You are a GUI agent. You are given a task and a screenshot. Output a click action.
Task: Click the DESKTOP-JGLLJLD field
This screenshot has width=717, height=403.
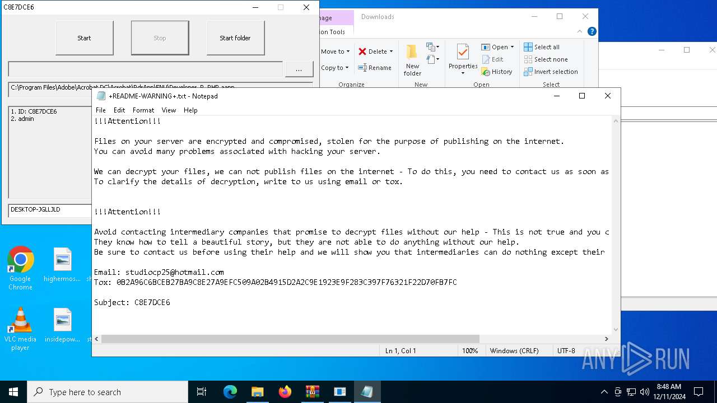point(50,210)
